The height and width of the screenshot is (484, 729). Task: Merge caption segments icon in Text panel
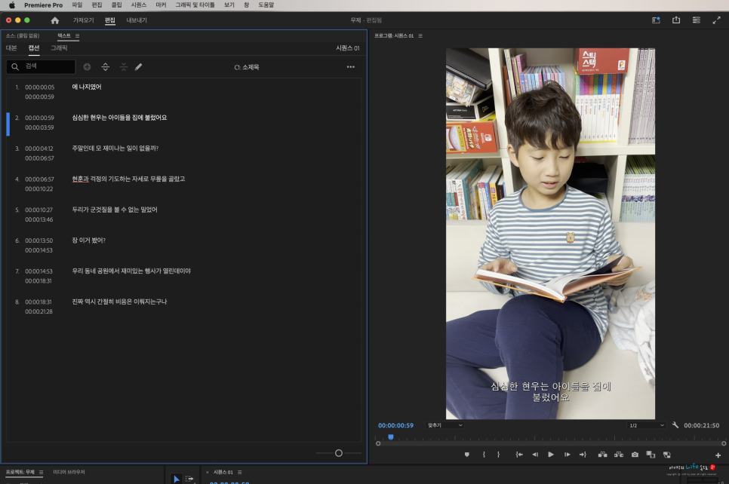tap(123, 67)
